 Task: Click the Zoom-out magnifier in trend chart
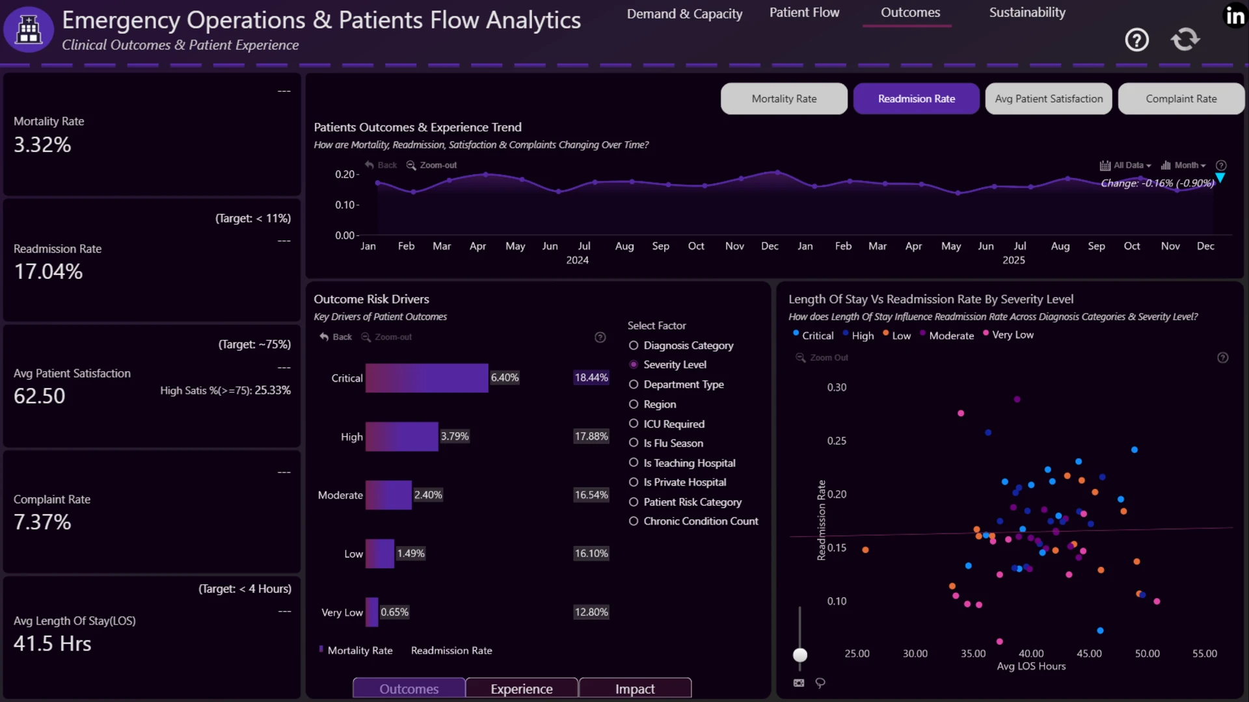pos(431,165)
